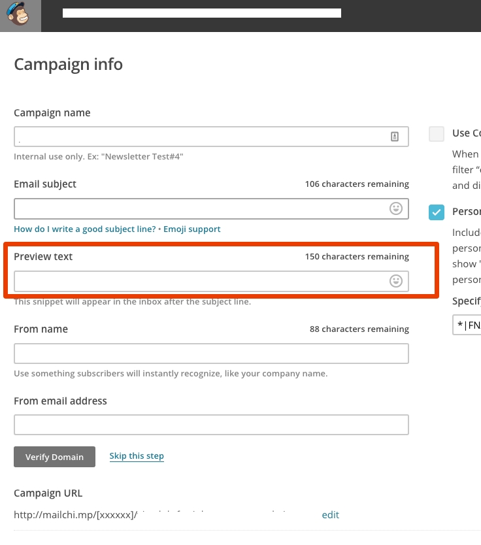Click edit next to the Campaign URL

(330, 515)
